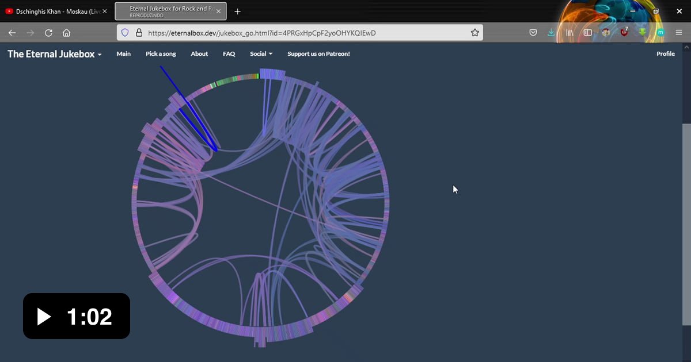The height and width of the screenshot is (362, 691).
Task: Click the teal 'm' extension icon
Action: [x=660, y=32]
